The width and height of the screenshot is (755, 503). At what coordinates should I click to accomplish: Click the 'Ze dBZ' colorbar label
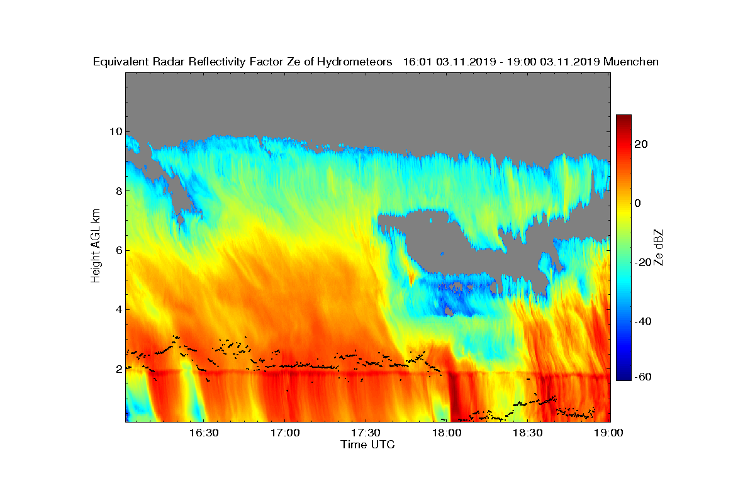pyautogui.click(x=659, y=246)
